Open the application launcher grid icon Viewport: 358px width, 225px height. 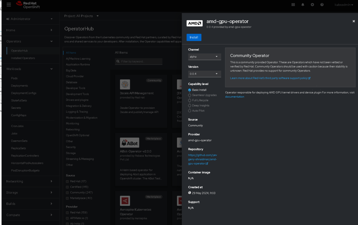pyautogui.click(x=293, y=5)
